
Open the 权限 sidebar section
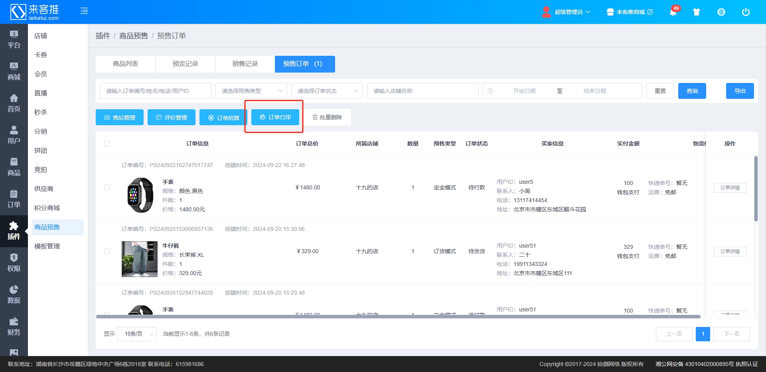coord(14,263)
